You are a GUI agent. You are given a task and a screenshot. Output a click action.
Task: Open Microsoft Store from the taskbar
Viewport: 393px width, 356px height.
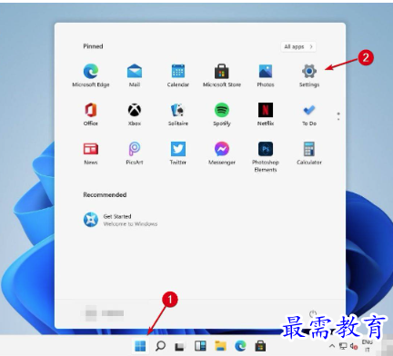tap(260, 345)
